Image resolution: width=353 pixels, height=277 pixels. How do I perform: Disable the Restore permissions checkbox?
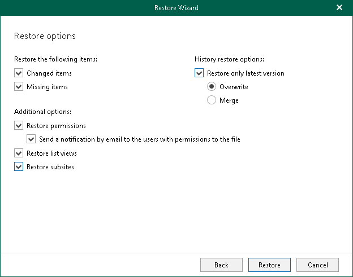click(19, 125)
